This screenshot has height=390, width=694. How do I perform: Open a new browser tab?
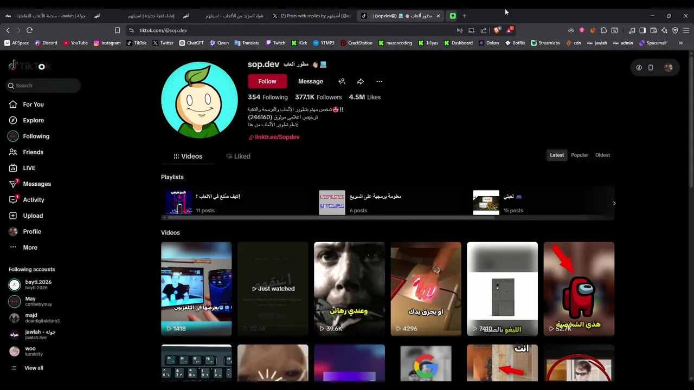pyautogui.click(x=464, y=16)
